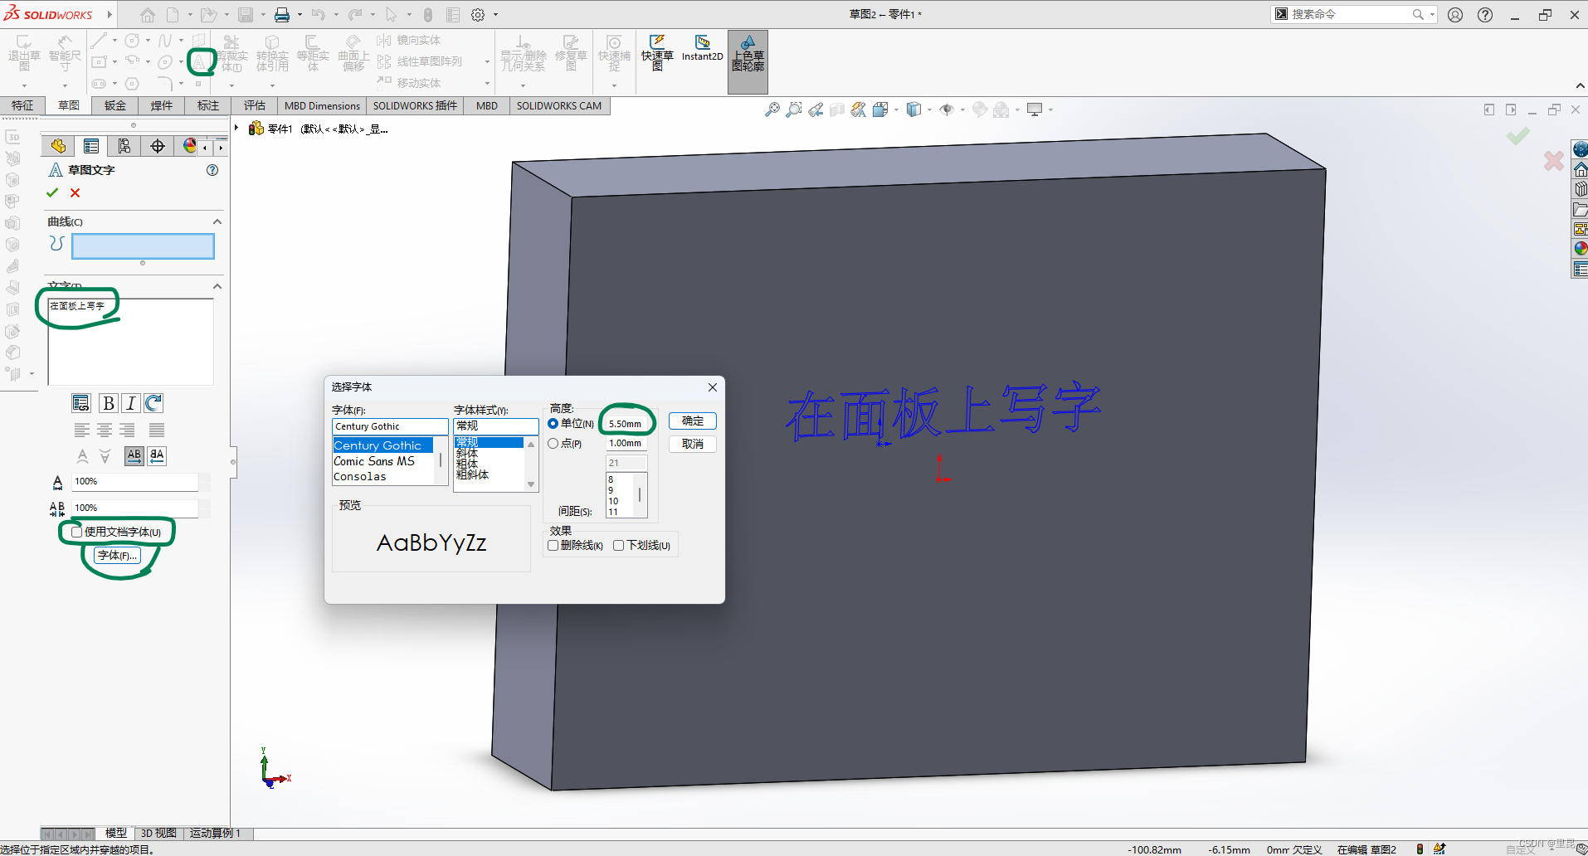
Task: Open the DisplayManager color ball tab
Action: click(190, 146)
